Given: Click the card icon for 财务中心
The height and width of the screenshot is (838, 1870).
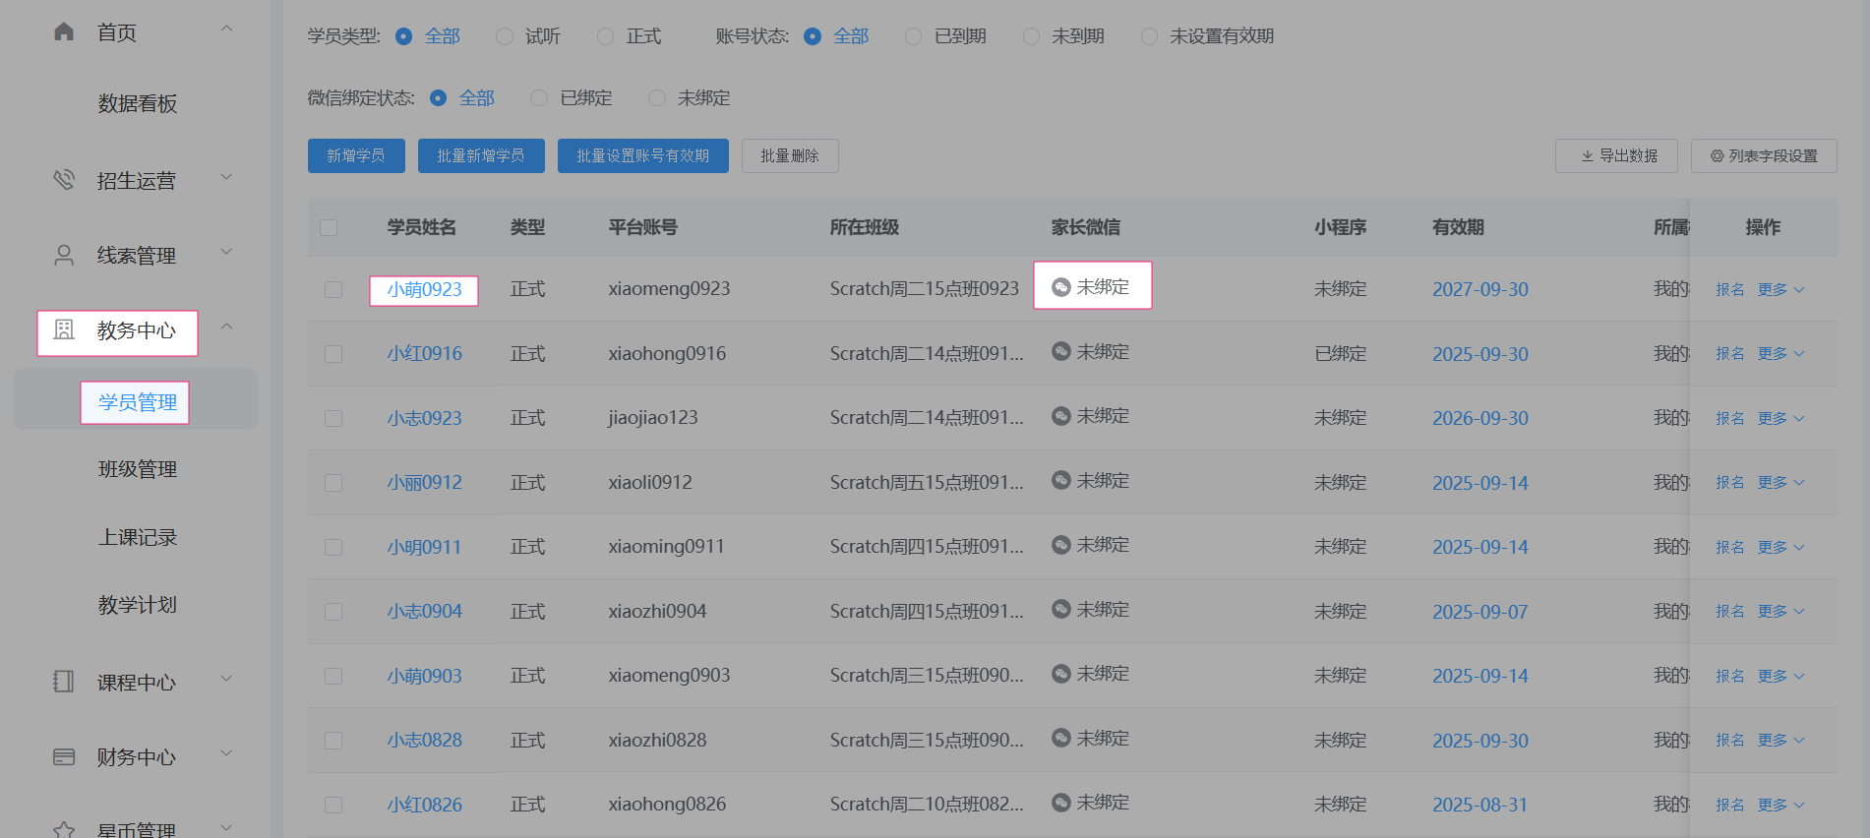Looking at the screenshot, I should tap(64, 756).
